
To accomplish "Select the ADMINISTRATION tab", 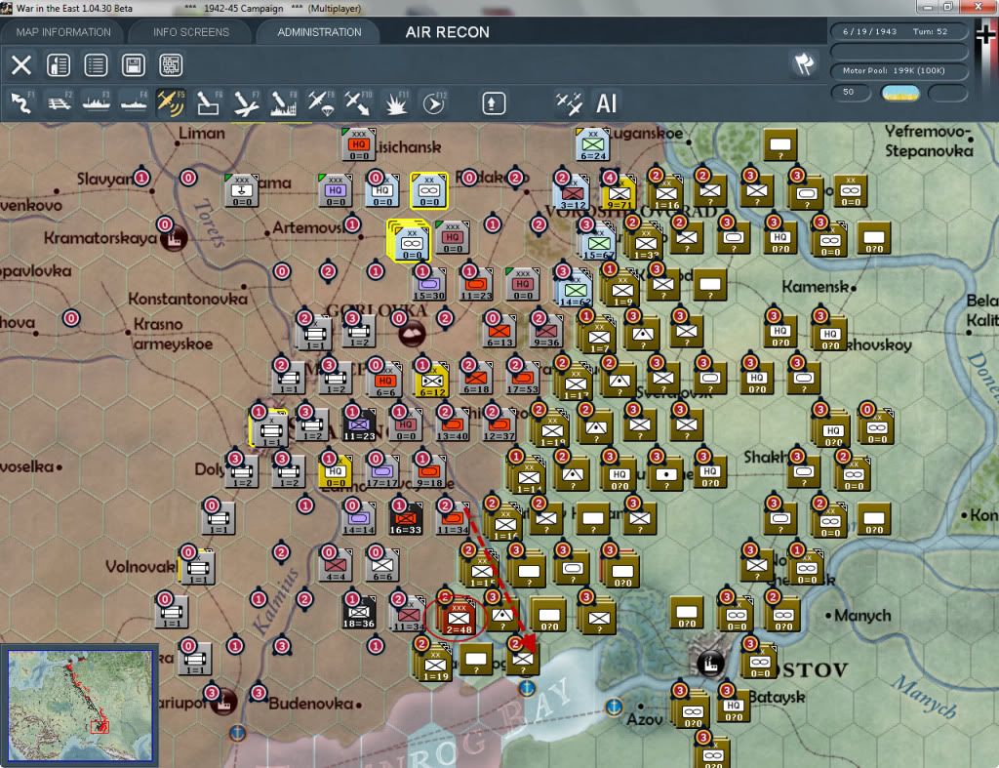I will point(319,32).
